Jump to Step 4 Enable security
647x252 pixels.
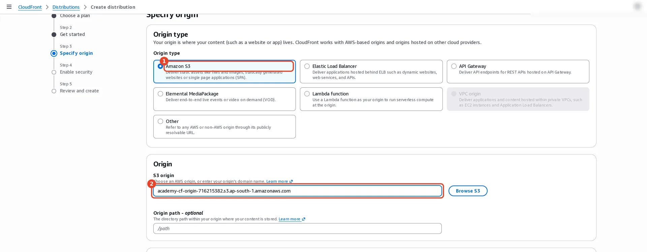coord(76,72)
